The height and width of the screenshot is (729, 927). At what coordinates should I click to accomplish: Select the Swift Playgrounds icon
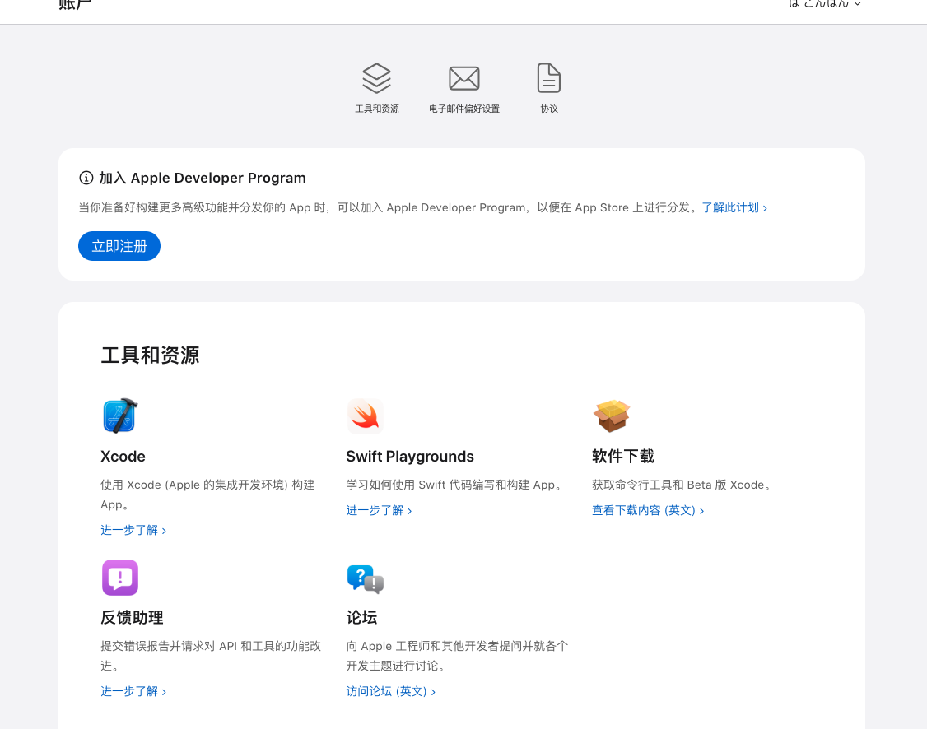pyautogui.click(x=365, y=416)
